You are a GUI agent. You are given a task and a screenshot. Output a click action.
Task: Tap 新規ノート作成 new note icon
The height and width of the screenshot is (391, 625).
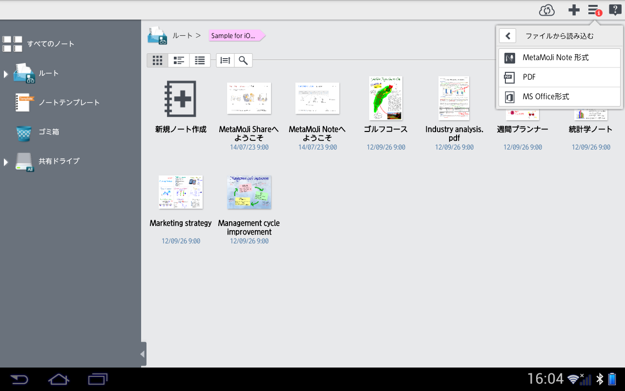pos(181,99)
